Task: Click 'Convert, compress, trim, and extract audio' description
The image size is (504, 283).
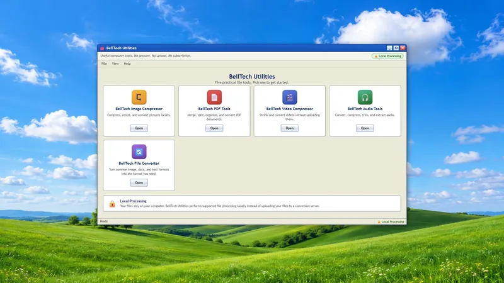Action: (365, 115)
